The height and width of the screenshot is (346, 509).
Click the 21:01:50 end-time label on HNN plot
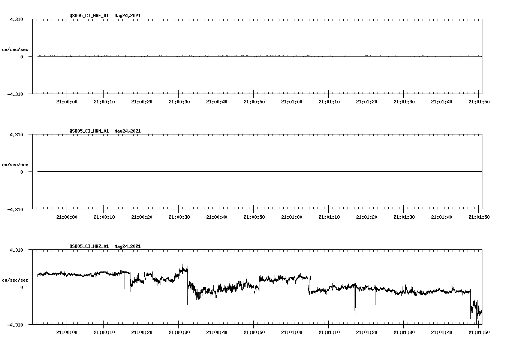click(x=478, y=216)
